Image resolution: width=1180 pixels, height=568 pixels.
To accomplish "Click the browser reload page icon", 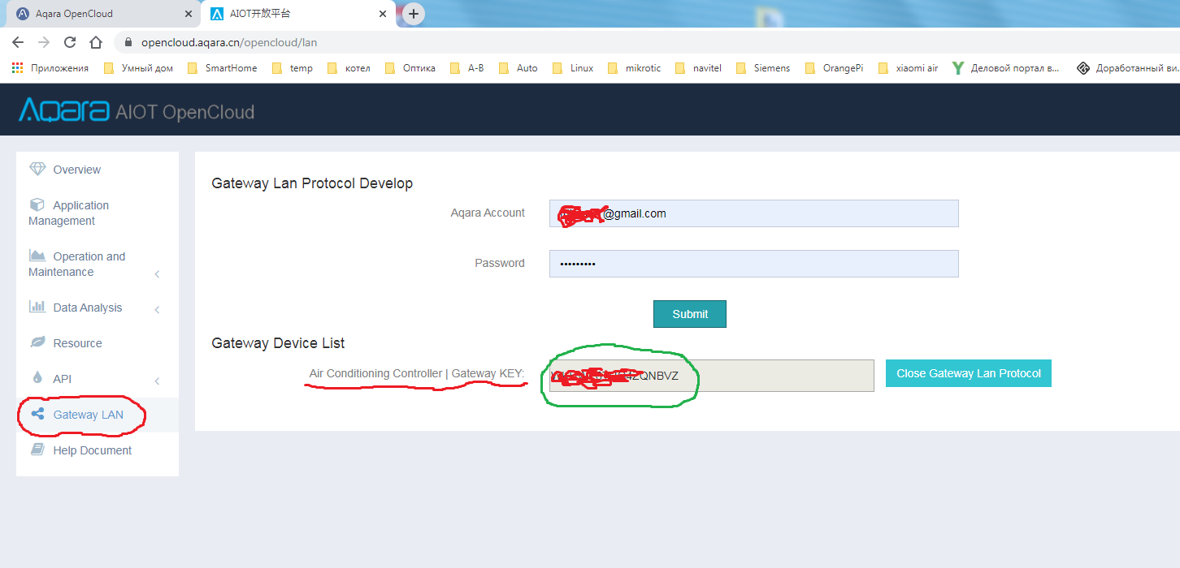I will [x=69, y=42].
